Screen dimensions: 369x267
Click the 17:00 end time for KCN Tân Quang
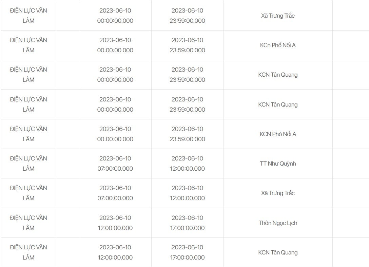(x=187, y=252)
